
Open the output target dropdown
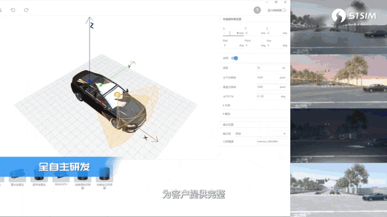tap(261, 134)
